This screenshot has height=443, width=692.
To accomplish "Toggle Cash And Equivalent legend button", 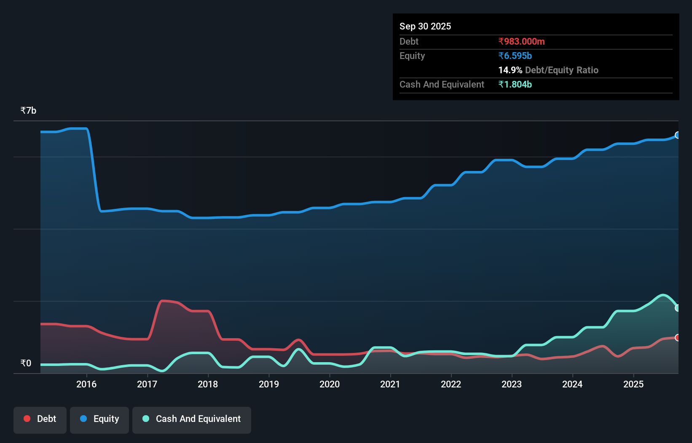I will (192, 420).
